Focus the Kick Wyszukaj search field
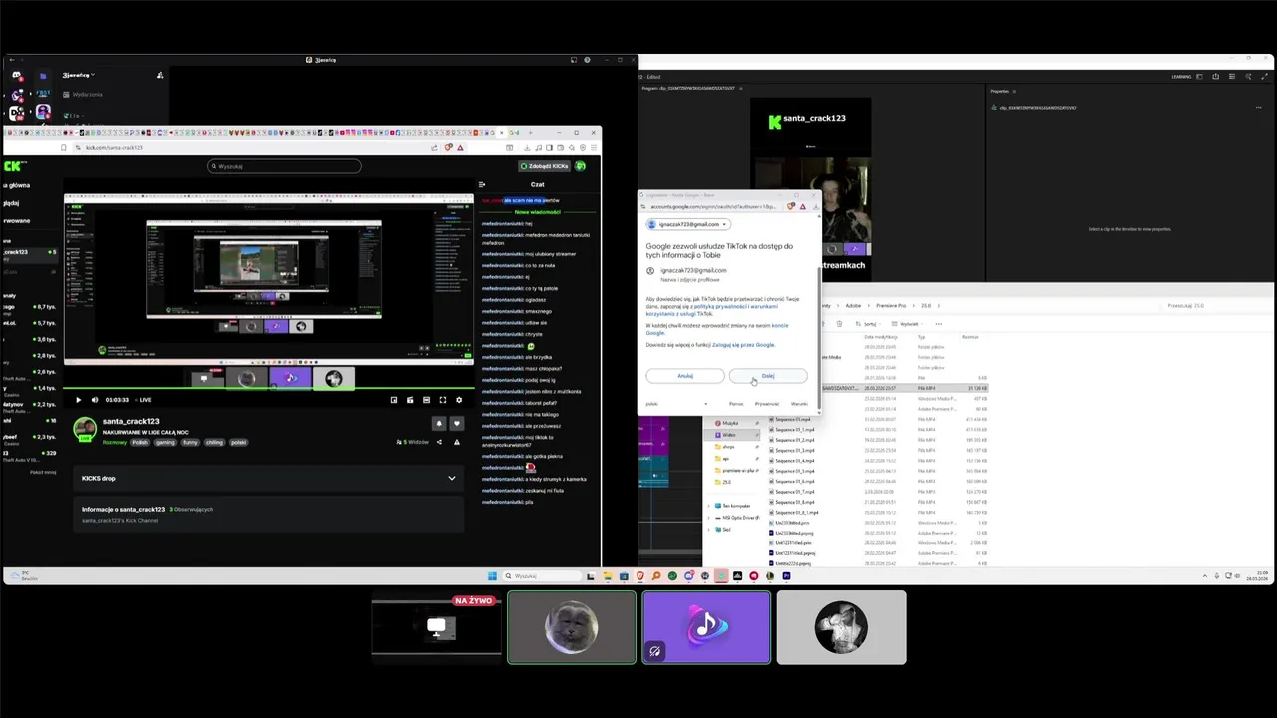1277x718 pixels. (284, 166)
